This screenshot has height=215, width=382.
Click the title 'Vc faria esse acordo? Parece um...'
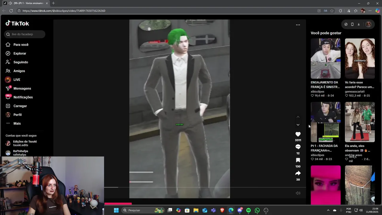360,85
